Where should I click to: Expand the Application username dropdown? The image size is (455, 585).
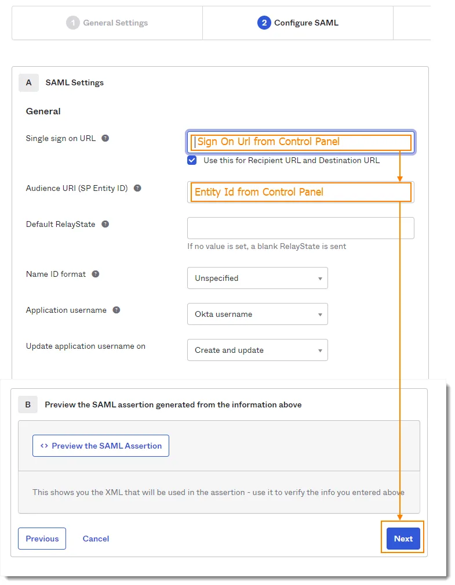257,314
